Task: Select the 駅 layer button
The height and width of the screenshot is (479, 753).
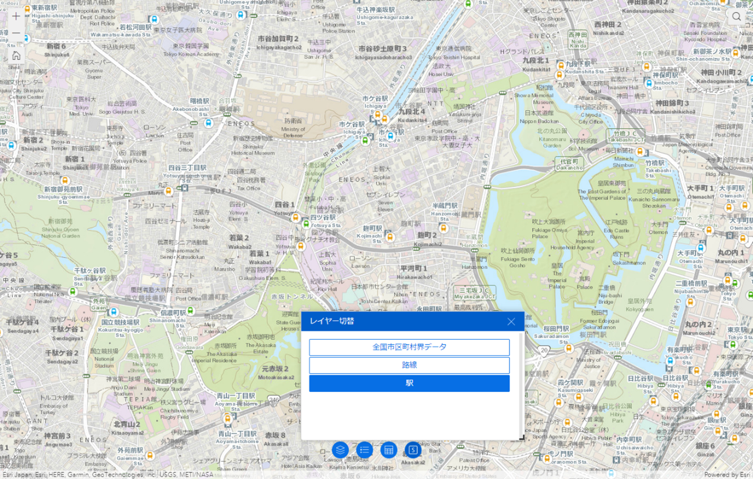Action: [409, 383]
